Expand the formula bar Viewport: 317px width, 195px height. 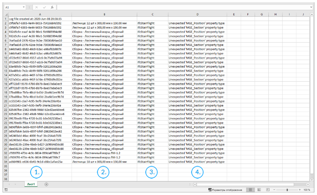pyautogui.click(x=311, y=7)
